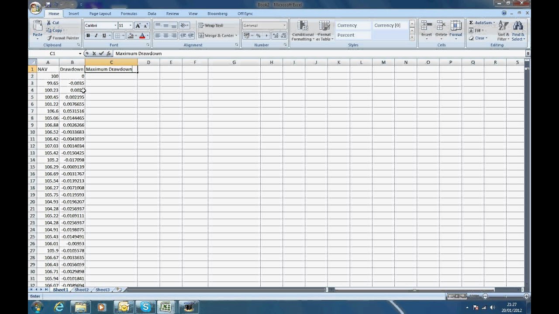The image size is (559, 314).
Task: Expand the AutoSum dropdown arrow
Action: pos(494,23)
